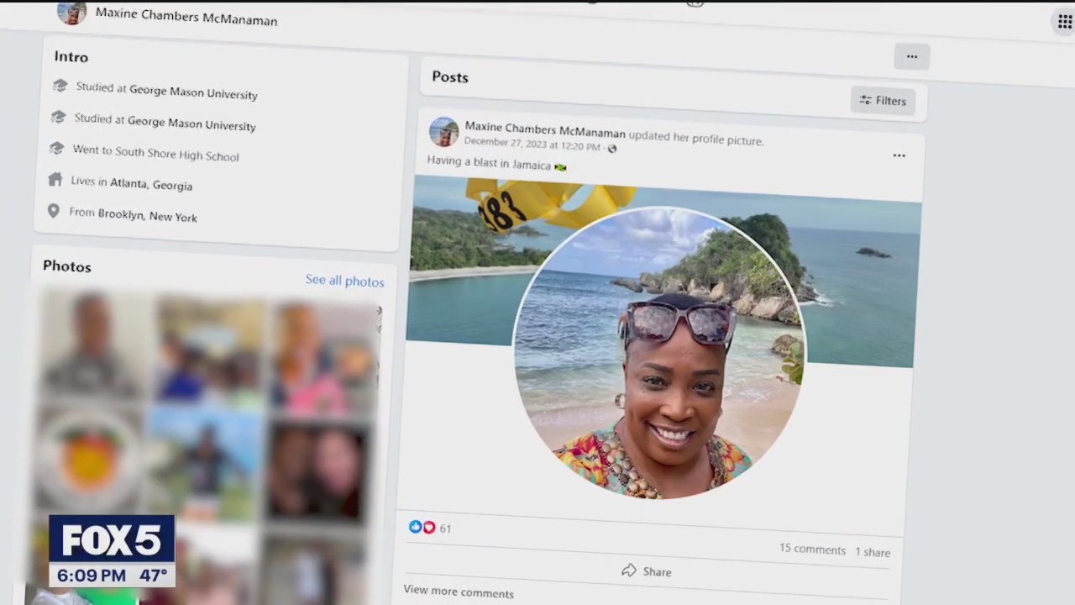Click the graduation cap icon beside South Shore
1075x605 pixels.
tap(56, 149)
